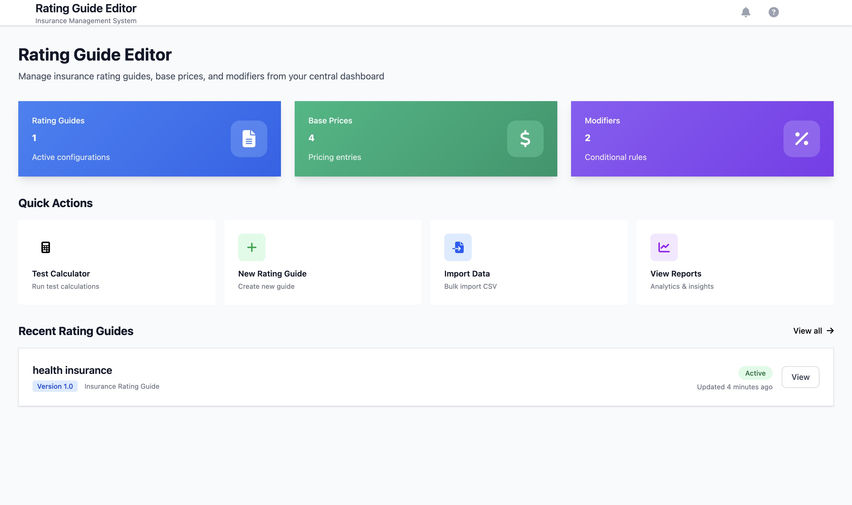Click the Rating Guide Editor header logo
Screen dimensions: 852x505
86,8
